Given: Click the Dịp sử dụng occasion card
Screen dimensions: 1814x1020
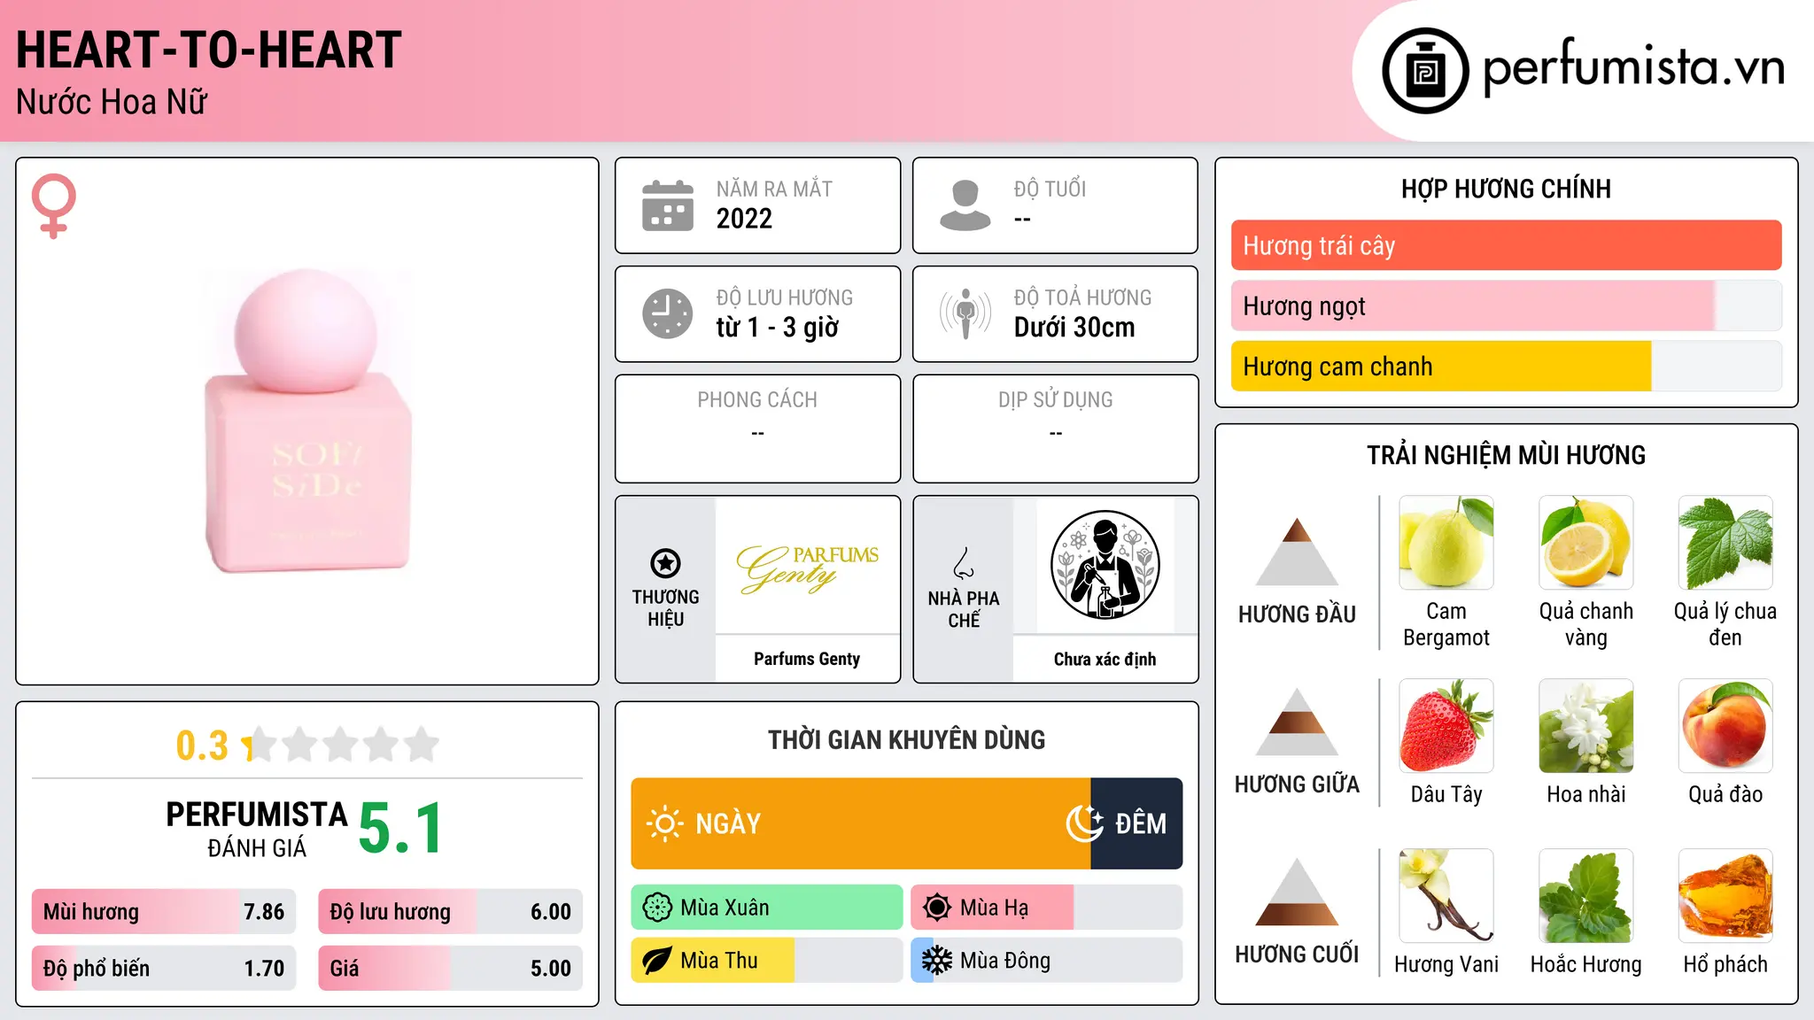Looking at the screenshot, I should [x=1055, y=429].
